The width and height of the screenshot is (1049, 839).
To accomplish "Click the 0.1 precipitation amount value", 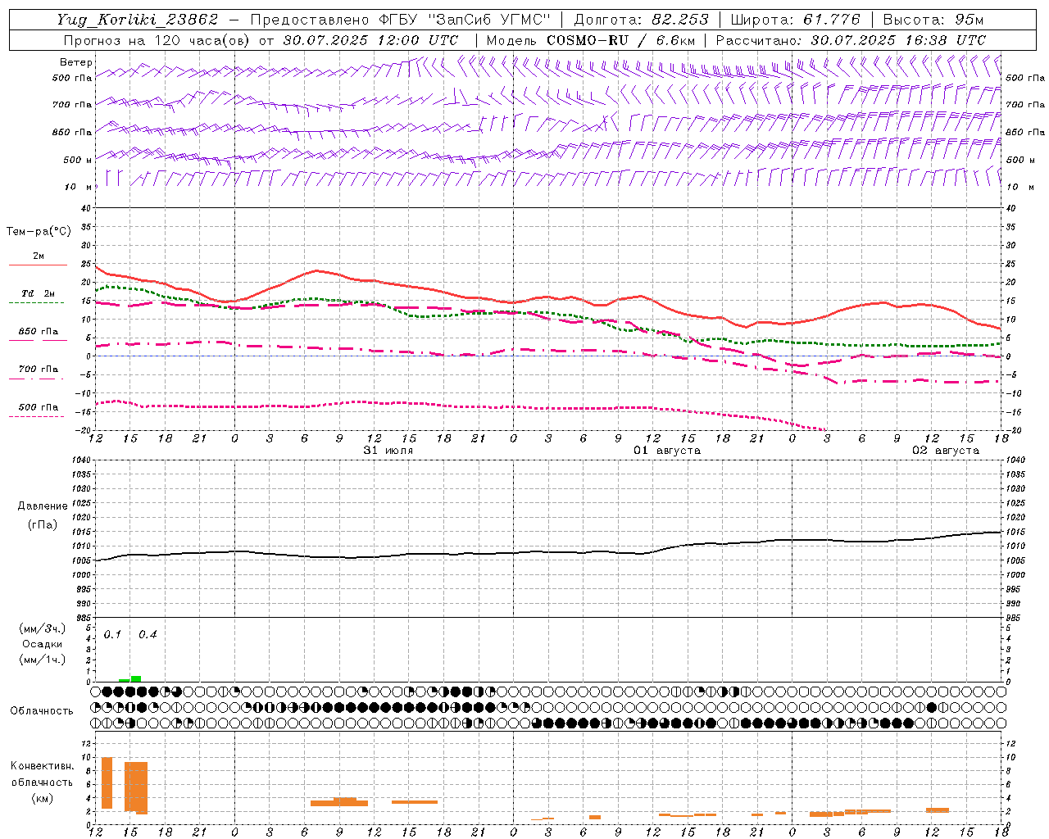I will coord(112,635).
